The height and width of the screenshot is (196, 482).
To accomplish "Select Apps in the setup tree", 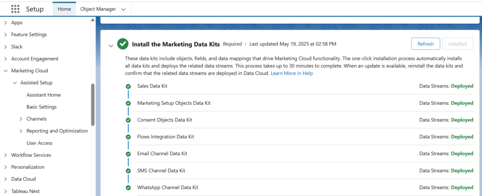I will [x=16, y=23].
